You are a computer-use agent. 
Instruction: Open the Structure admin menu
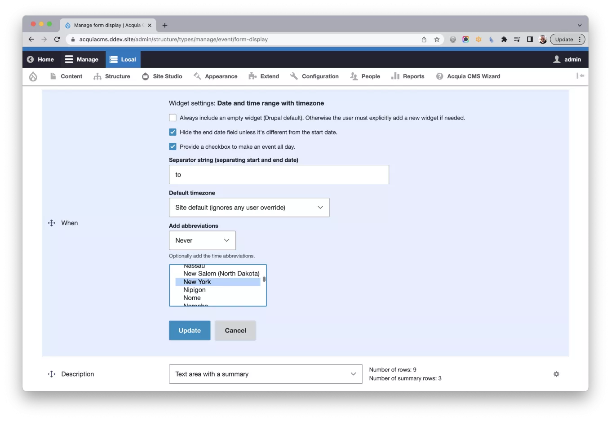112,76
